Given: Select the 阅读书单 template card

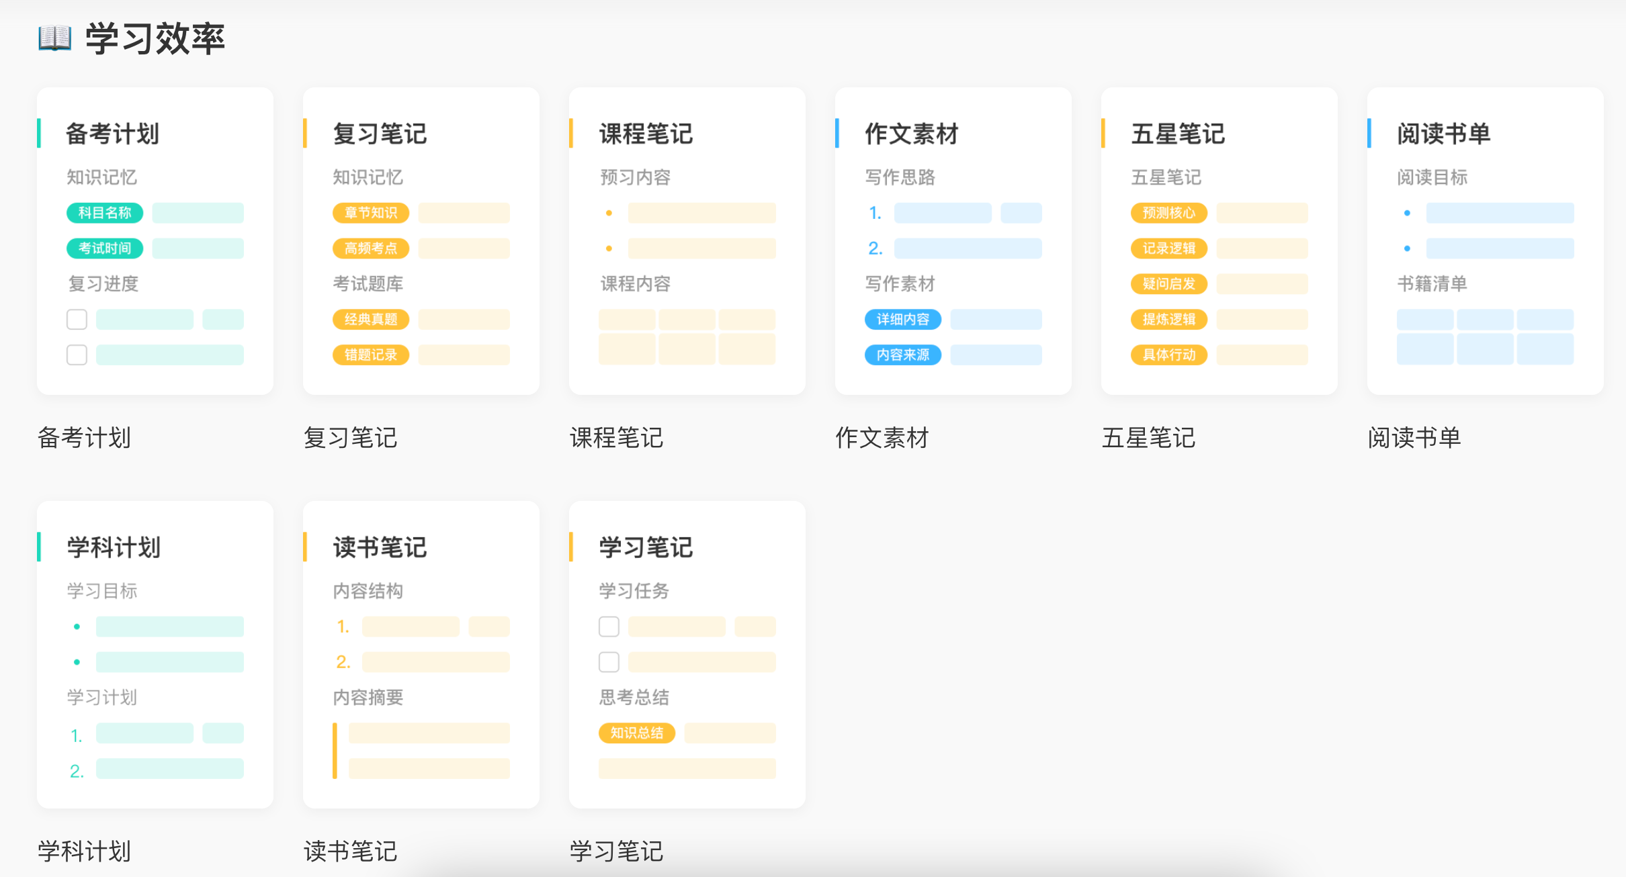Looking at the screenshot, I should [1486, 240].
